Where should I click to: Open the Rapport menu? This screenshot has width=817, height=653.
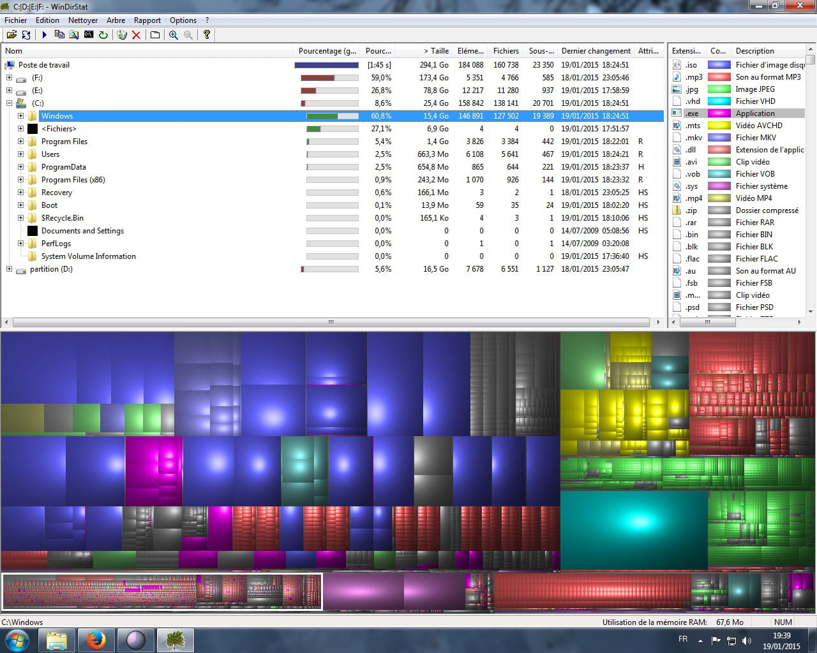(x=147, y=20)
